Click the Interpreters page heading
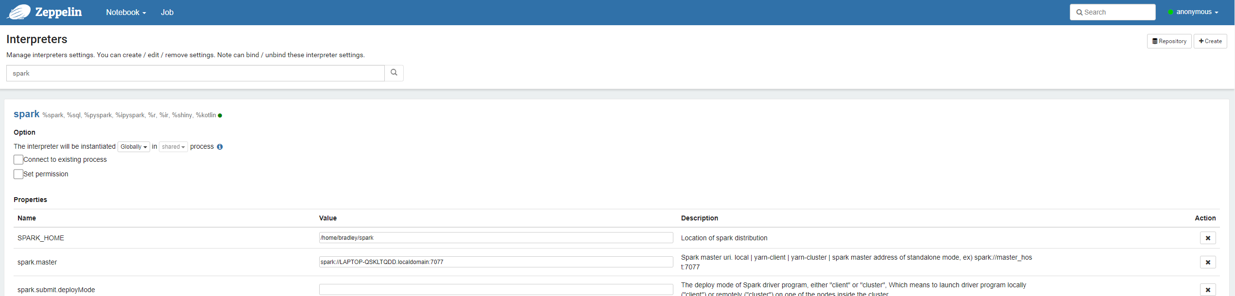 37,39
